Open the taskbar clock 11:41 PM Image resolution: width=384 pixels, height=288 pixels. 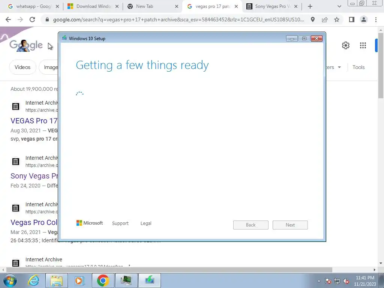click(365, 281)
